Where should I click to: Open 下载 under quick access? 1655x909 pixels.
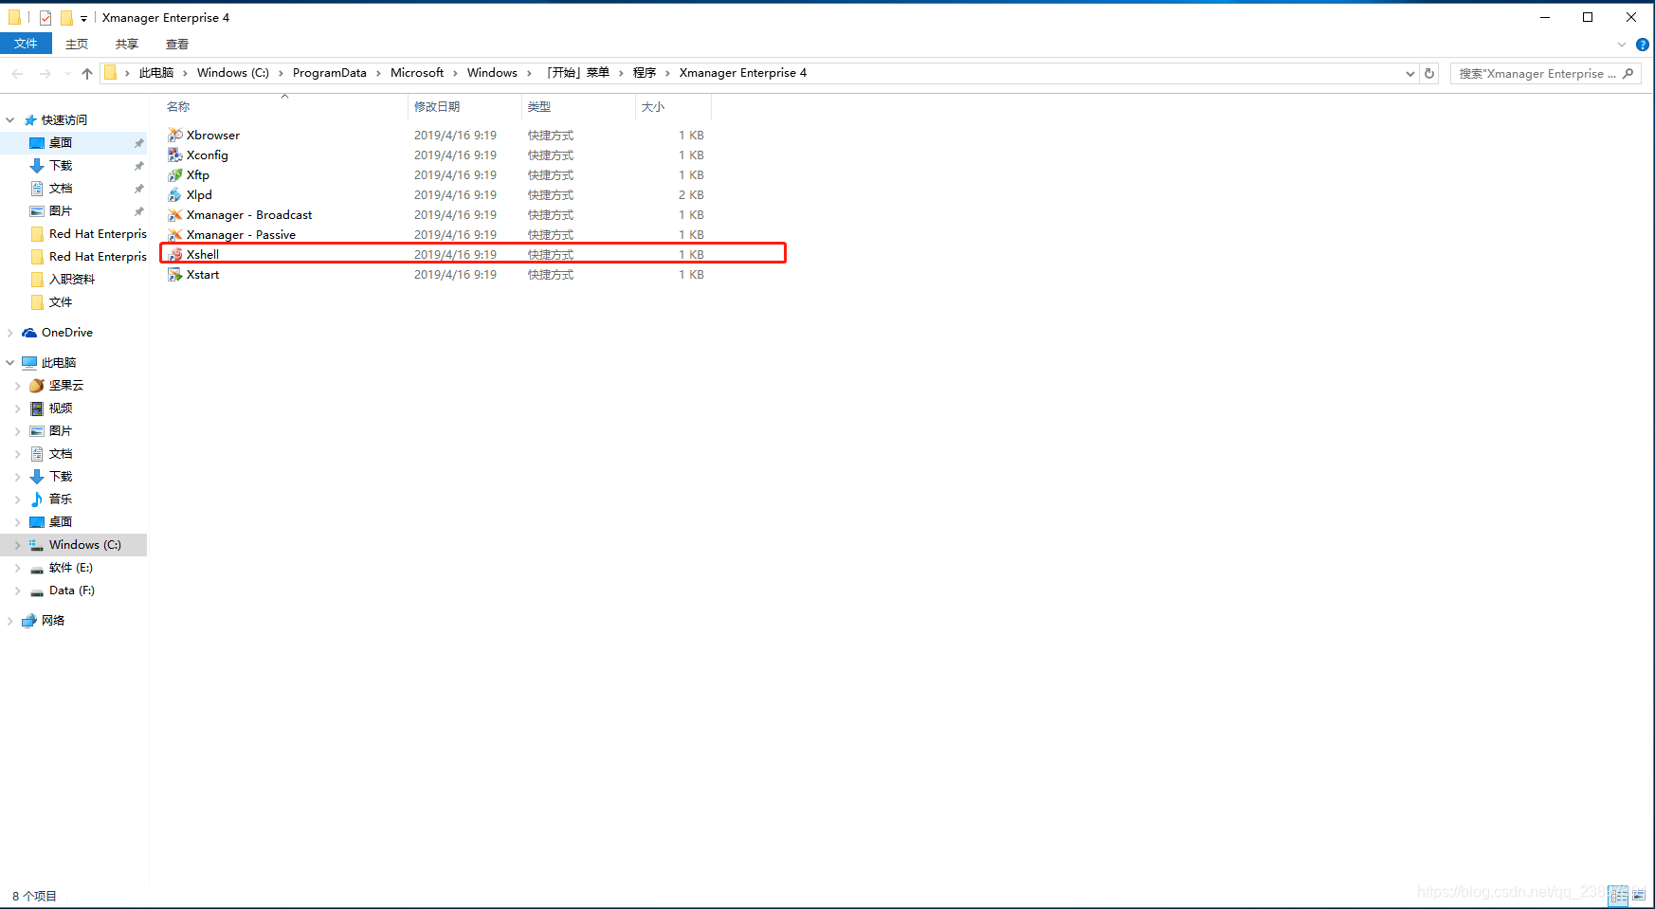[60, 166]
